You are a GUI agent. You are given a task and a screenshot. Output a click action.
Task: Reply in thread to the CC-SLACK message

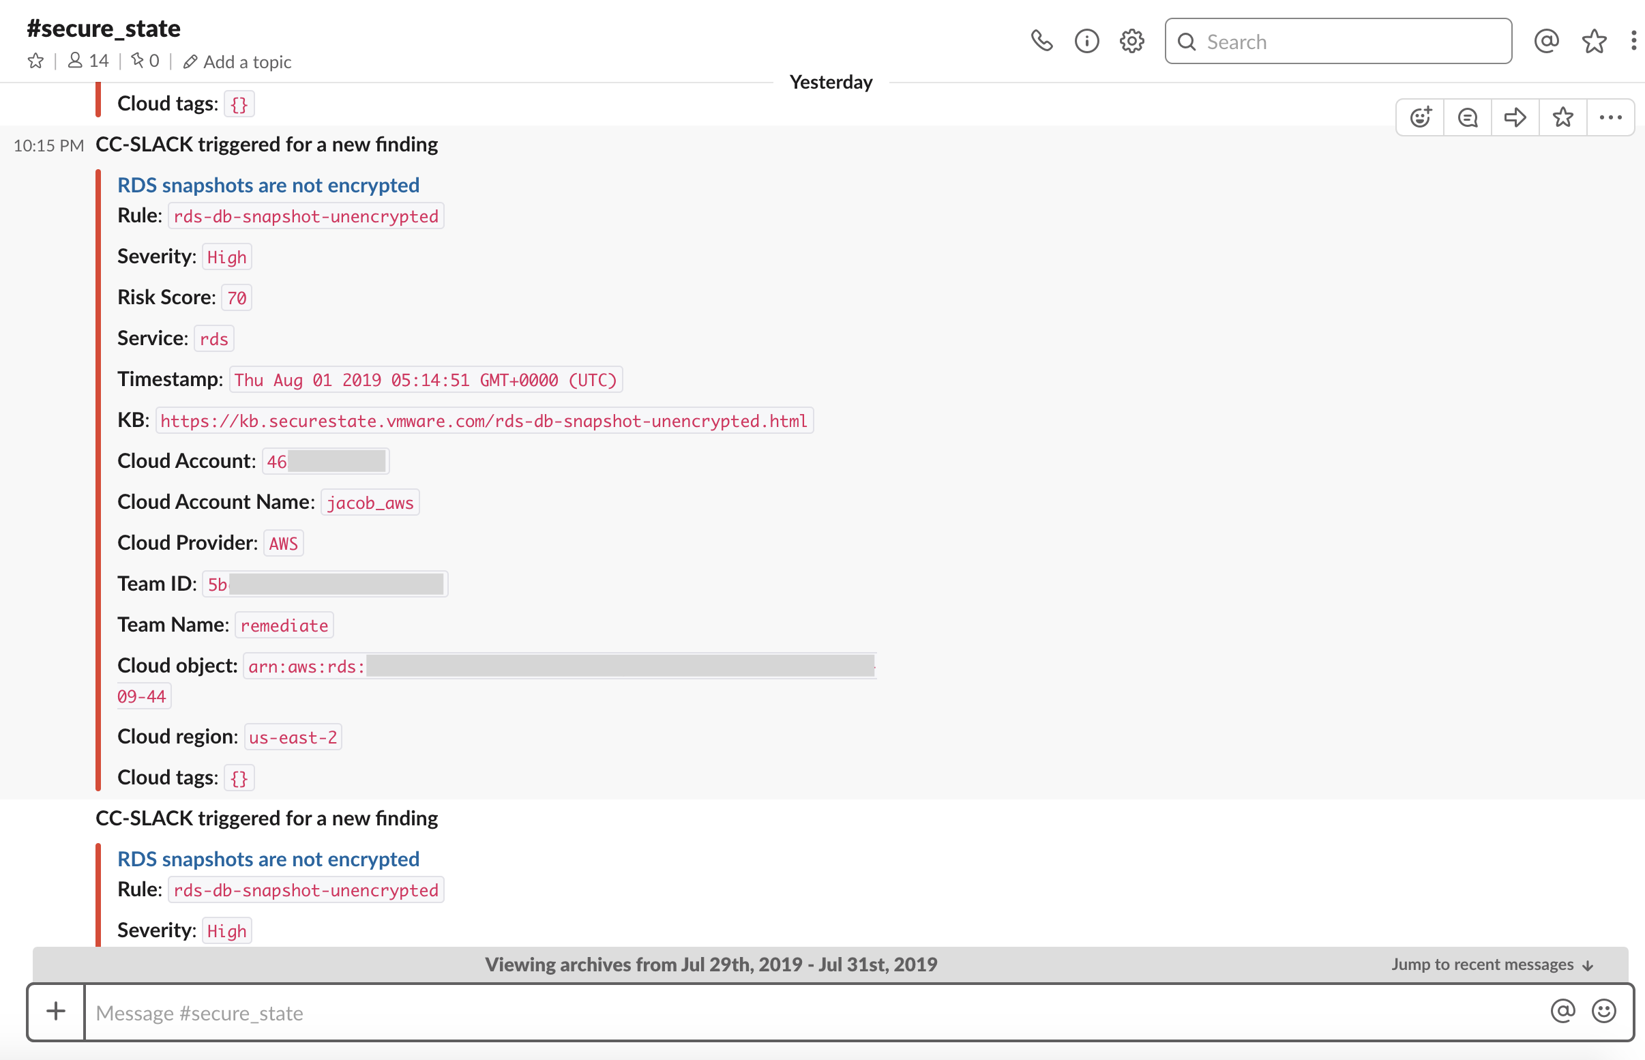tap(1467, 117)
